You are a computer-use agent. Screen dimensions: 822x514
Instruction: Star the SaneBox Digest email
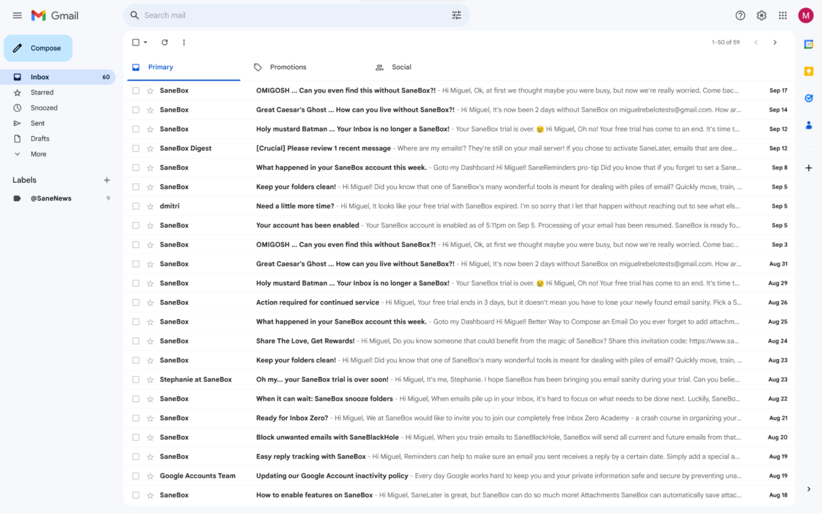[x=150, y=149]
